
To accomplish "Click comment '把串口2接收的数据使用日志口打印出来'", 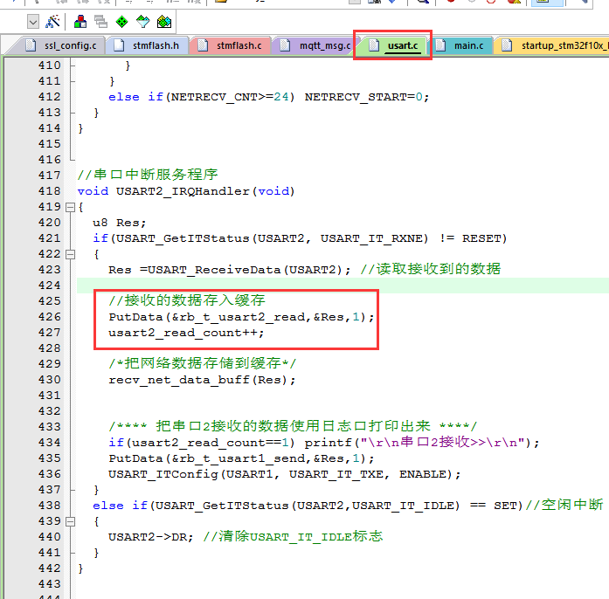I will (294, 427).
